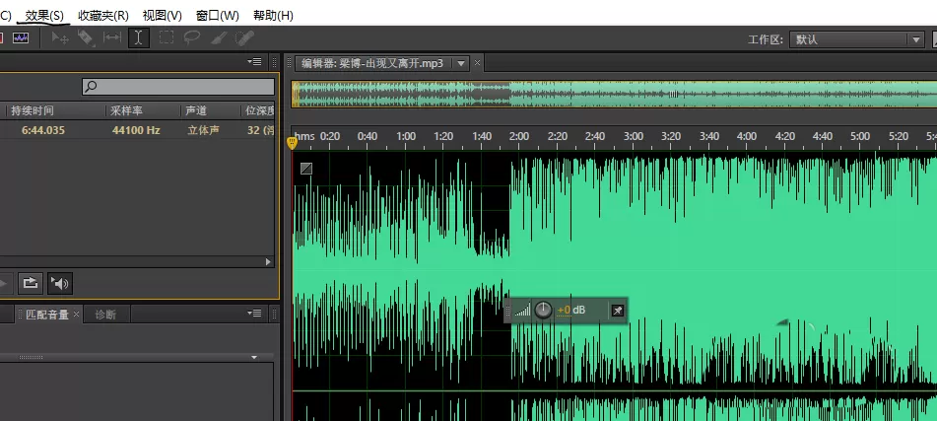Image resolution: width=937 pixels, height=421 pixels.
Task: Select the Razor tool
Action: [86, 38]
